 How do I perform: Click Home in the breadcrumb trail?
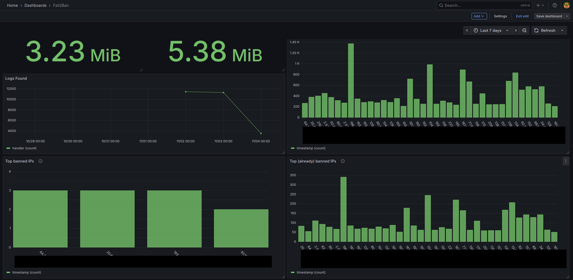[12, 5]
